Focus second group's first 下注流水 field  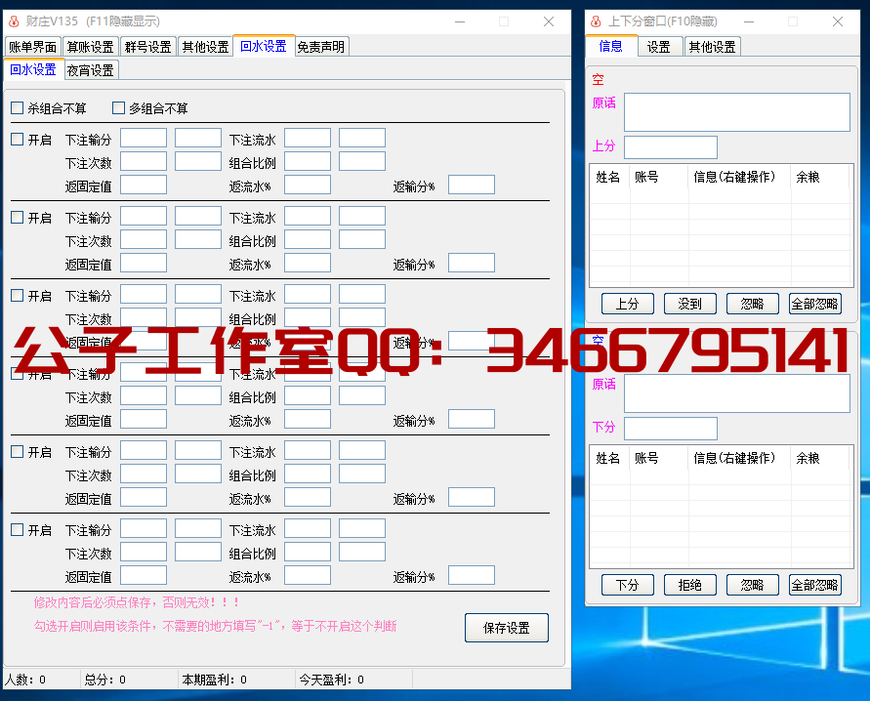click(308, 217)
